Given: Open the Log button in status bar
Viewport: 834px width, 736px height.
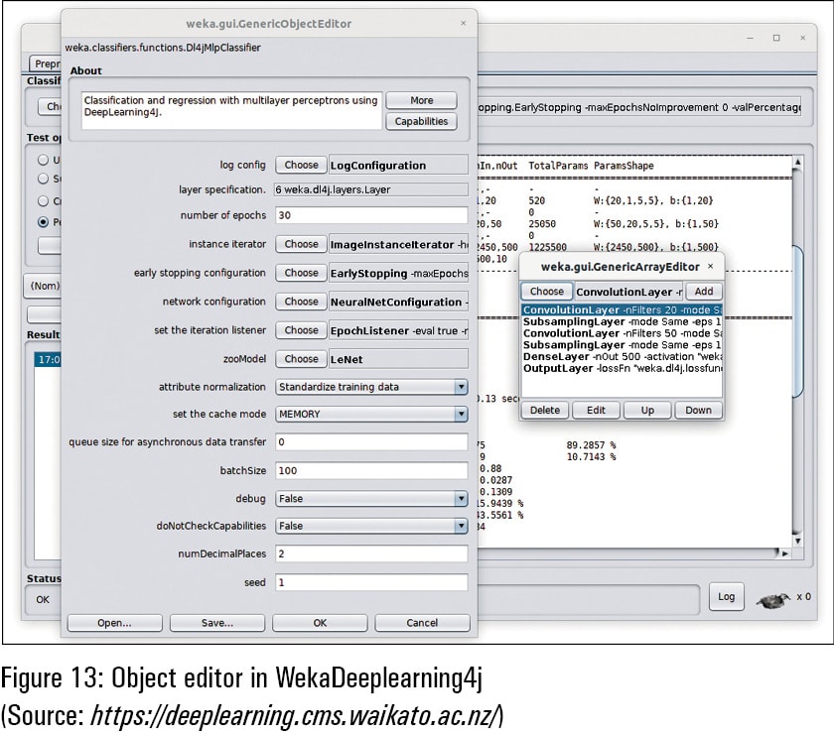Looking at the screenshot, I should point(727,596).
